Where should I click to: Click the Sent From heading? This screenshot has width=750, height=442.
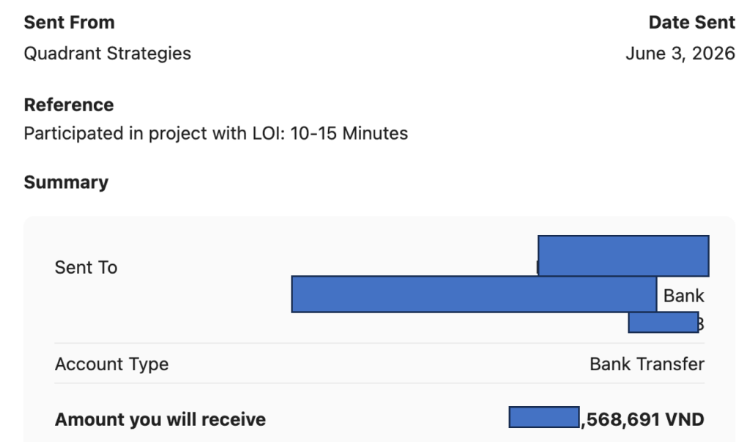tap(70, 23)
